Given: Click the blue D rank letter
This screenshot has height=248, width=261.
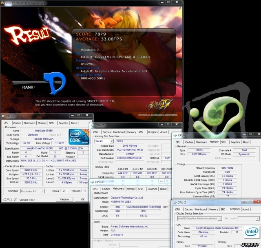Looking at the screenshot, I should click(x=55, y=83).
